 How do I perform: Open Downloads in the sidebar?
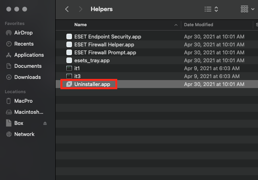27,77
